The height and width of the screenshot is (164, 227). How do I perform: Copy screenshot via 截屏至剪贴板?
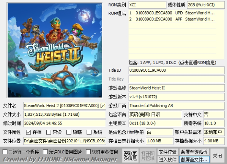[194, 152]
